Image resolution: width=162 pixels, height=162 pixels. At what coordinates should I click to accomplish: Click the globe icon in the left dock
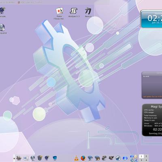[x=33, y=158]
